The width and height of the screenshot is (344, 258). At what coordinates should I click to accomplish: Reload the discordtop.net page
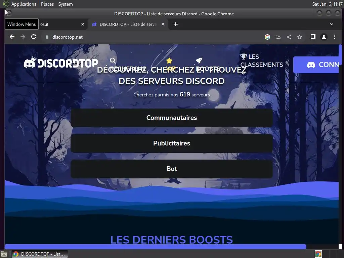[34, 37]
